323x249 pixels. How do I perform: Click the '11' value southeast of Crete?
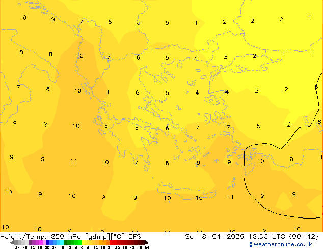coord(230,197)
